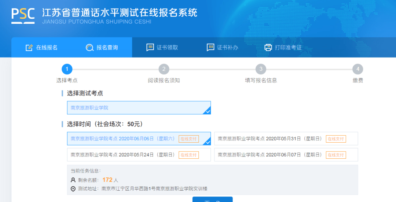Jump to step 4 缴费 circle

[x=357, y=69]
